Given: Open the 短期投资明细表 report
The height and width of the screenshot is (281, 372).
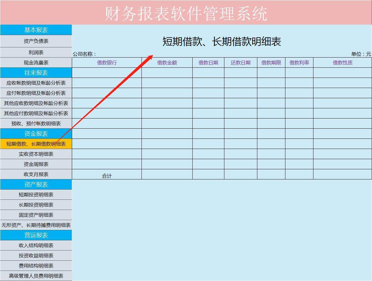Looking at the screenshot, I should (36, 195).
